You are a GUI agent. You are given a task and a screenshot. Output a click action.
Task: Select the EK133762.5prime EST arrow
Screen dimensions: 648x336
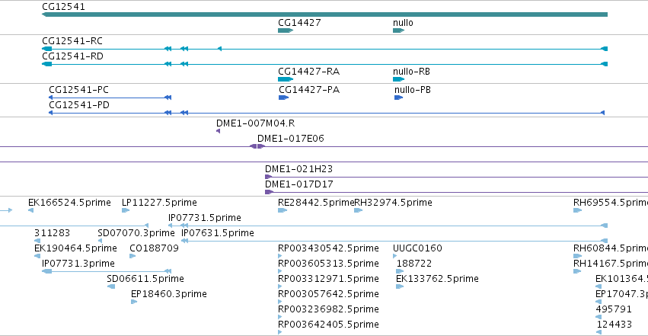[400, 286]
